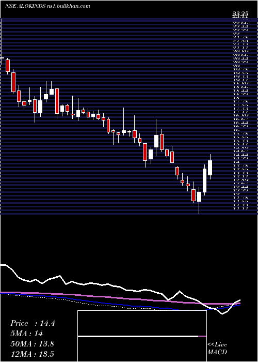Click the last white candlestick on chart
Image resolution: width=258 pixels, height=362 pixels.
point(210,168)
